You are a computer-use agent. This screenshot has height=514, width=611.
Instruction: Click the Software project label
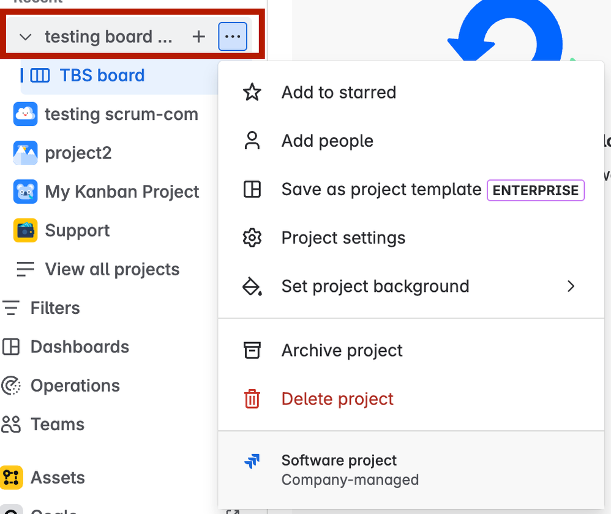pyautogui.click(x=339, y=460)
